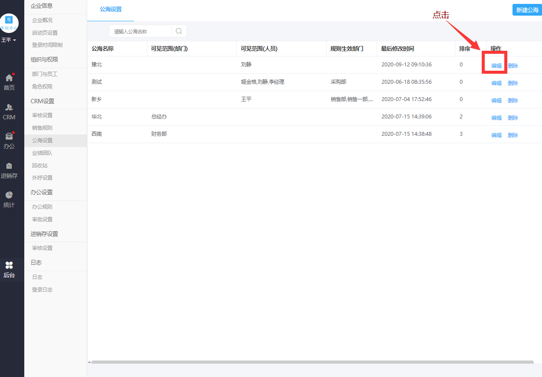Open 部门与员工 in the sidebar
The width and height of the screenshot is (542, 377).
point(45,74)
